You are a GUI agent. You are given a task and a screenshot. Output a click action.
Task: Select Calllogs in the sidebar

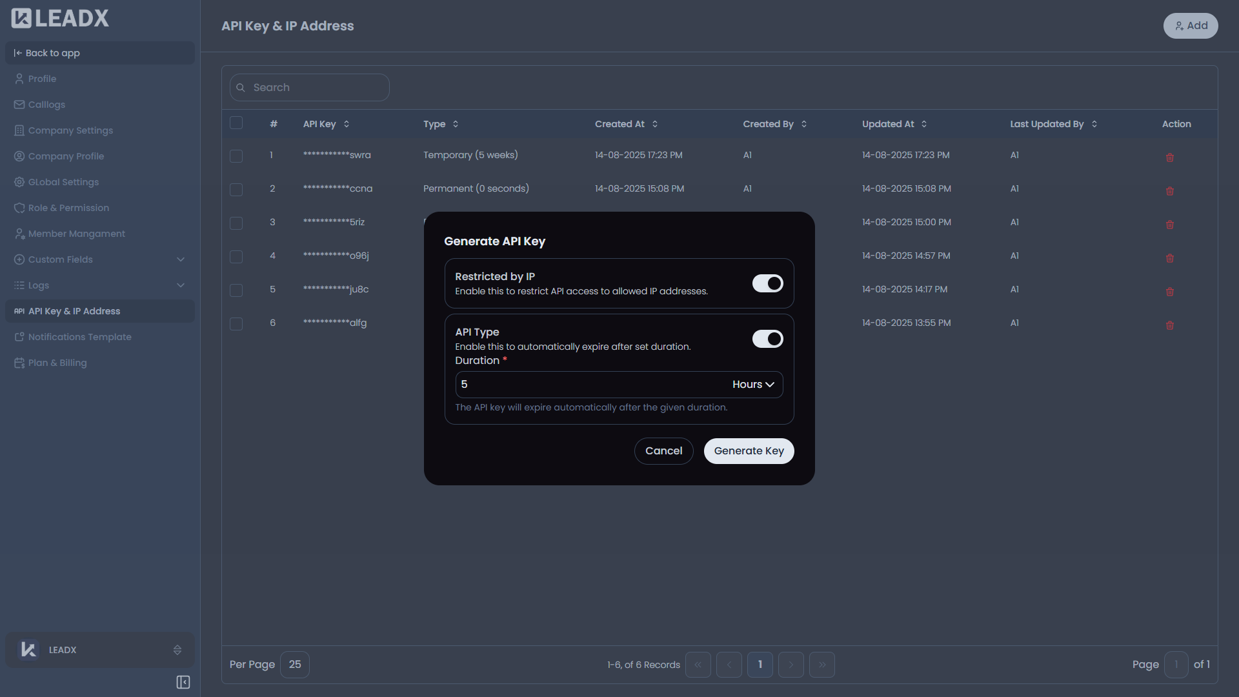pos(46,104)
